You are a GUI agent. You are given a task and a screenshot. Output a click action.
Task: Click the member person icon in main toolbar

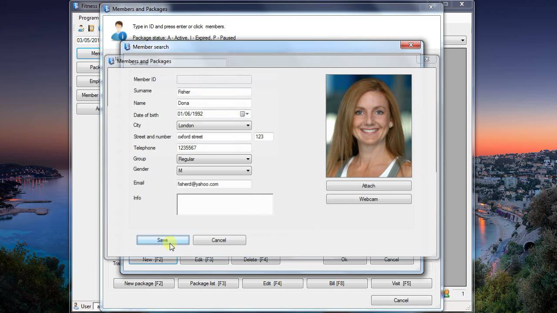pyautogui.click(x=81, y=28)
